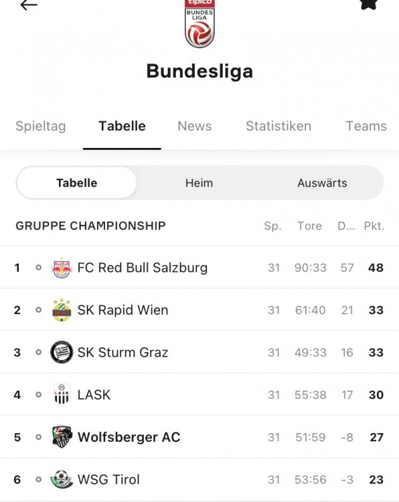
Task: Tap the Tore column header
Action: pyautogui.click(x=309, y=226)
